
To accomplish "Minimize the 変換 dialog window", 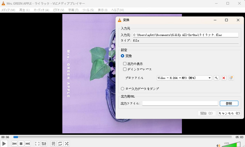I will (215, 20).
